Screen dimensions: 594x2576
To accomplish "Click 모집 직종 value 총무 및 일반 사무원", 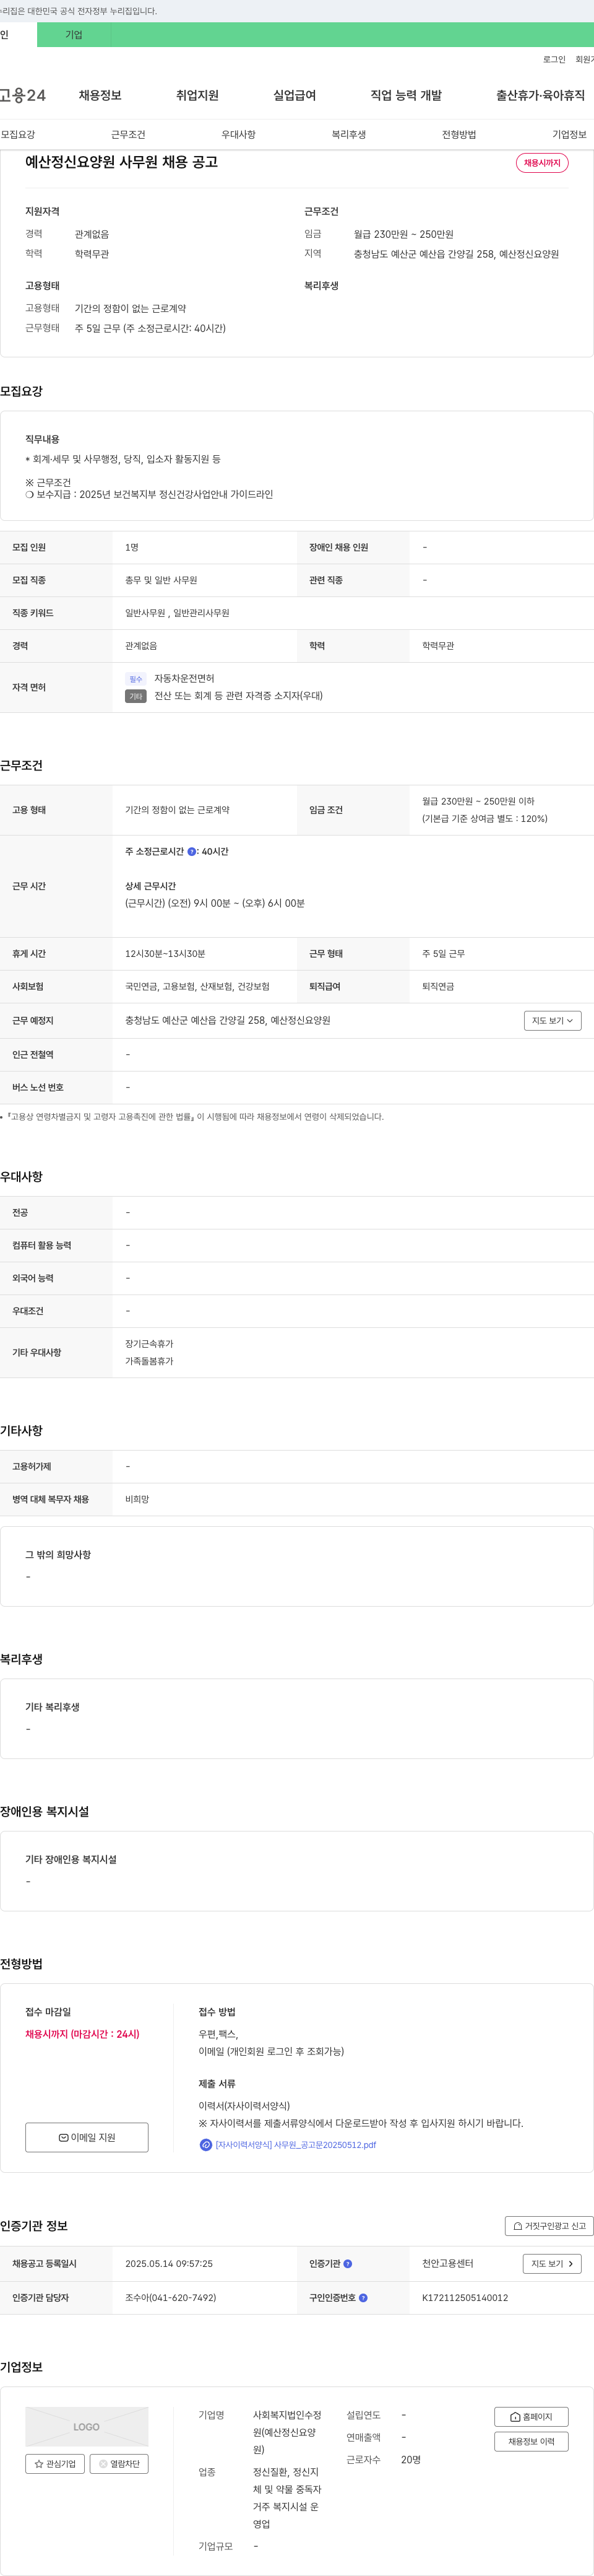I will pyautogui.click(x=161, y=581).
